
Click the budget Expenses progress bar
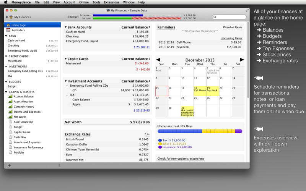(118, 15)
